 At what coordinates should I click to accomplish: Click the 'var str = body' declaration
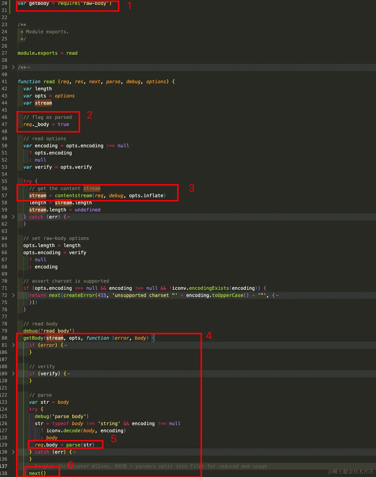coord(49,402)
